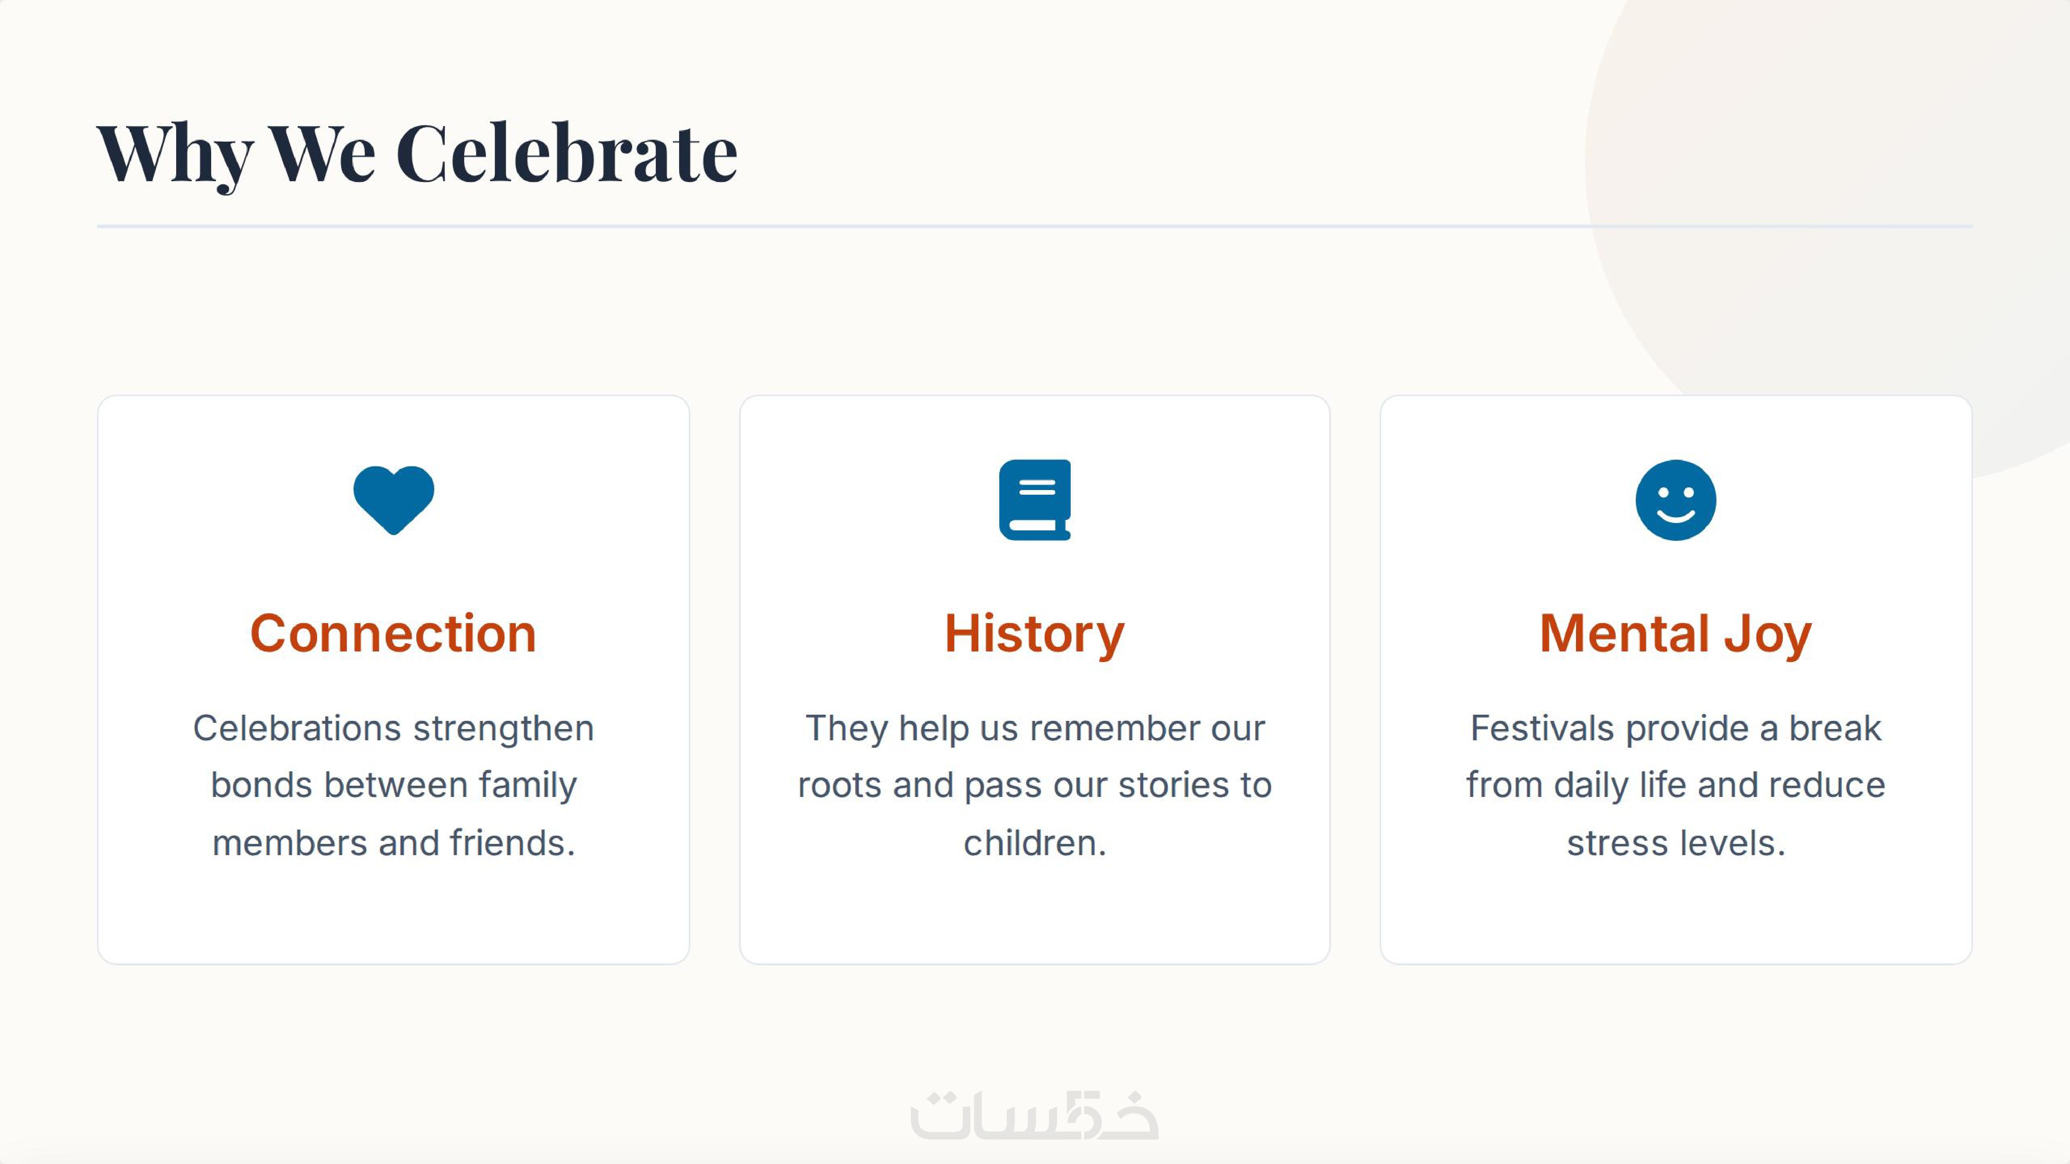2070x1164 pixels.
Task: Click the book icon above History
Action: click(x=1035, y=500)
